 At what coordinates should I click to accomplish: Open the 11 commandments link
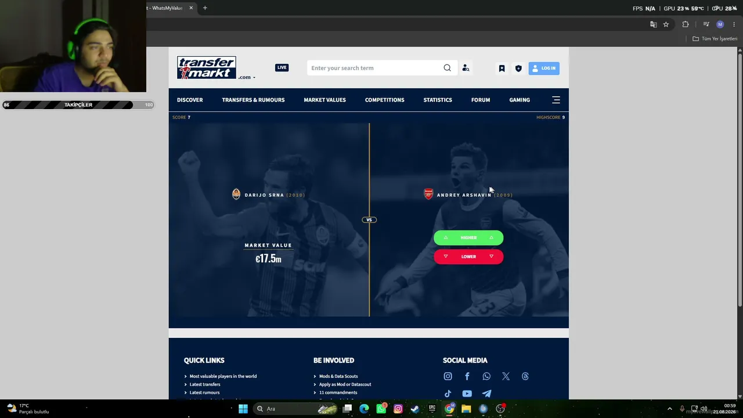[338, 392]
